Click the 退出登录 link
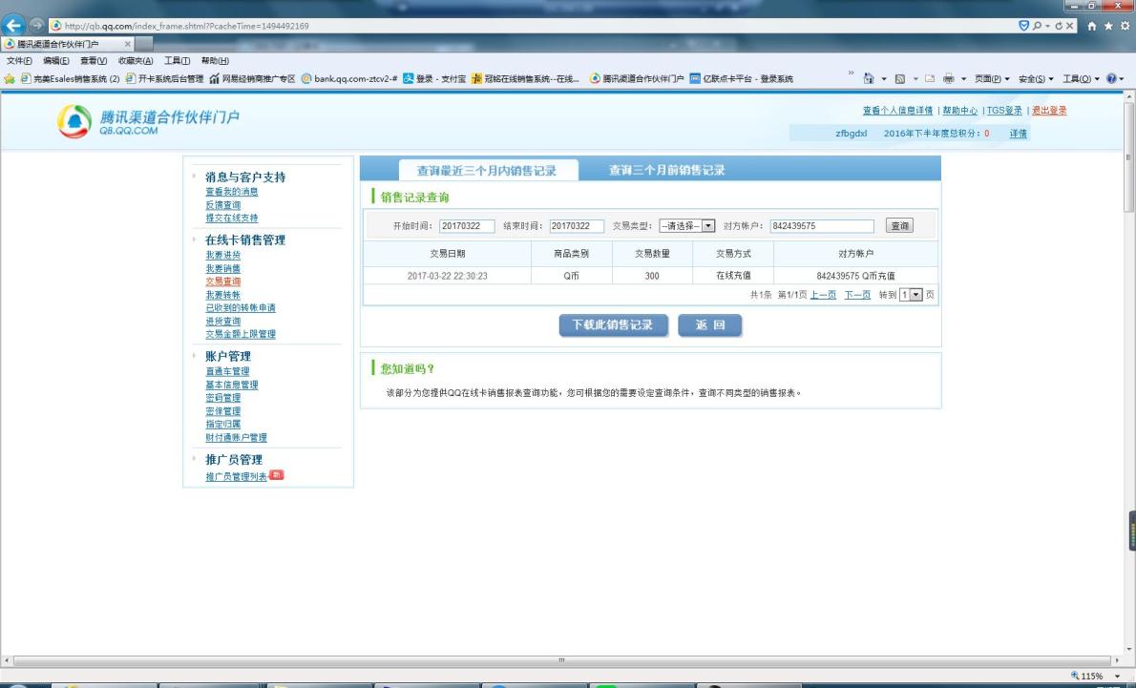This screenshot has width=1136, height=688. (1049, 111)
